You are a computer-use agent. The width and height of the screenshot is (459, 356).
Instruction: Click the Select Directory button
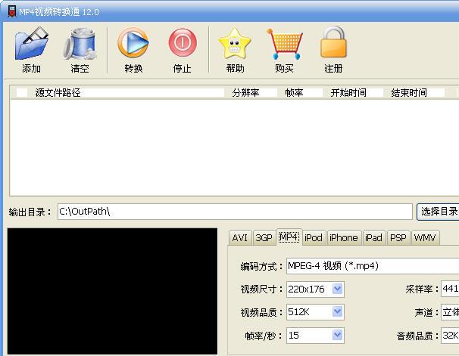coord(439,212)
